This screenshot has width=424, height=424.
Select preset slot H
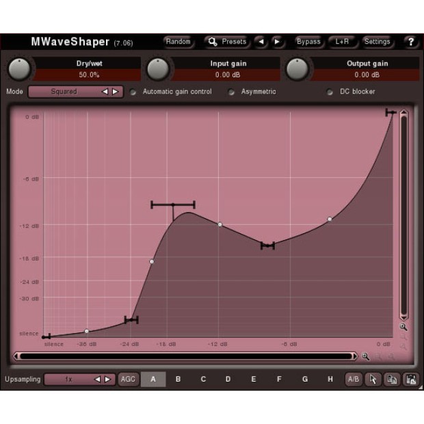click(x=330, y=379)
